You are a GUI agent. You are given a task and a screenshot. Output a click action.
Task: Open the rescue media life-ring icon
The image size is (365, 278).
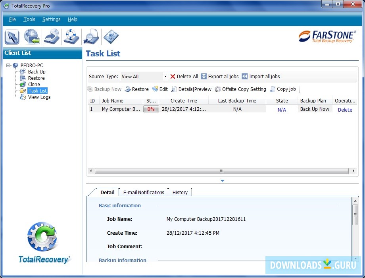(71, 37)
